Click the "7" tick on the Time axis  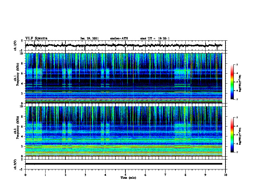165,175
